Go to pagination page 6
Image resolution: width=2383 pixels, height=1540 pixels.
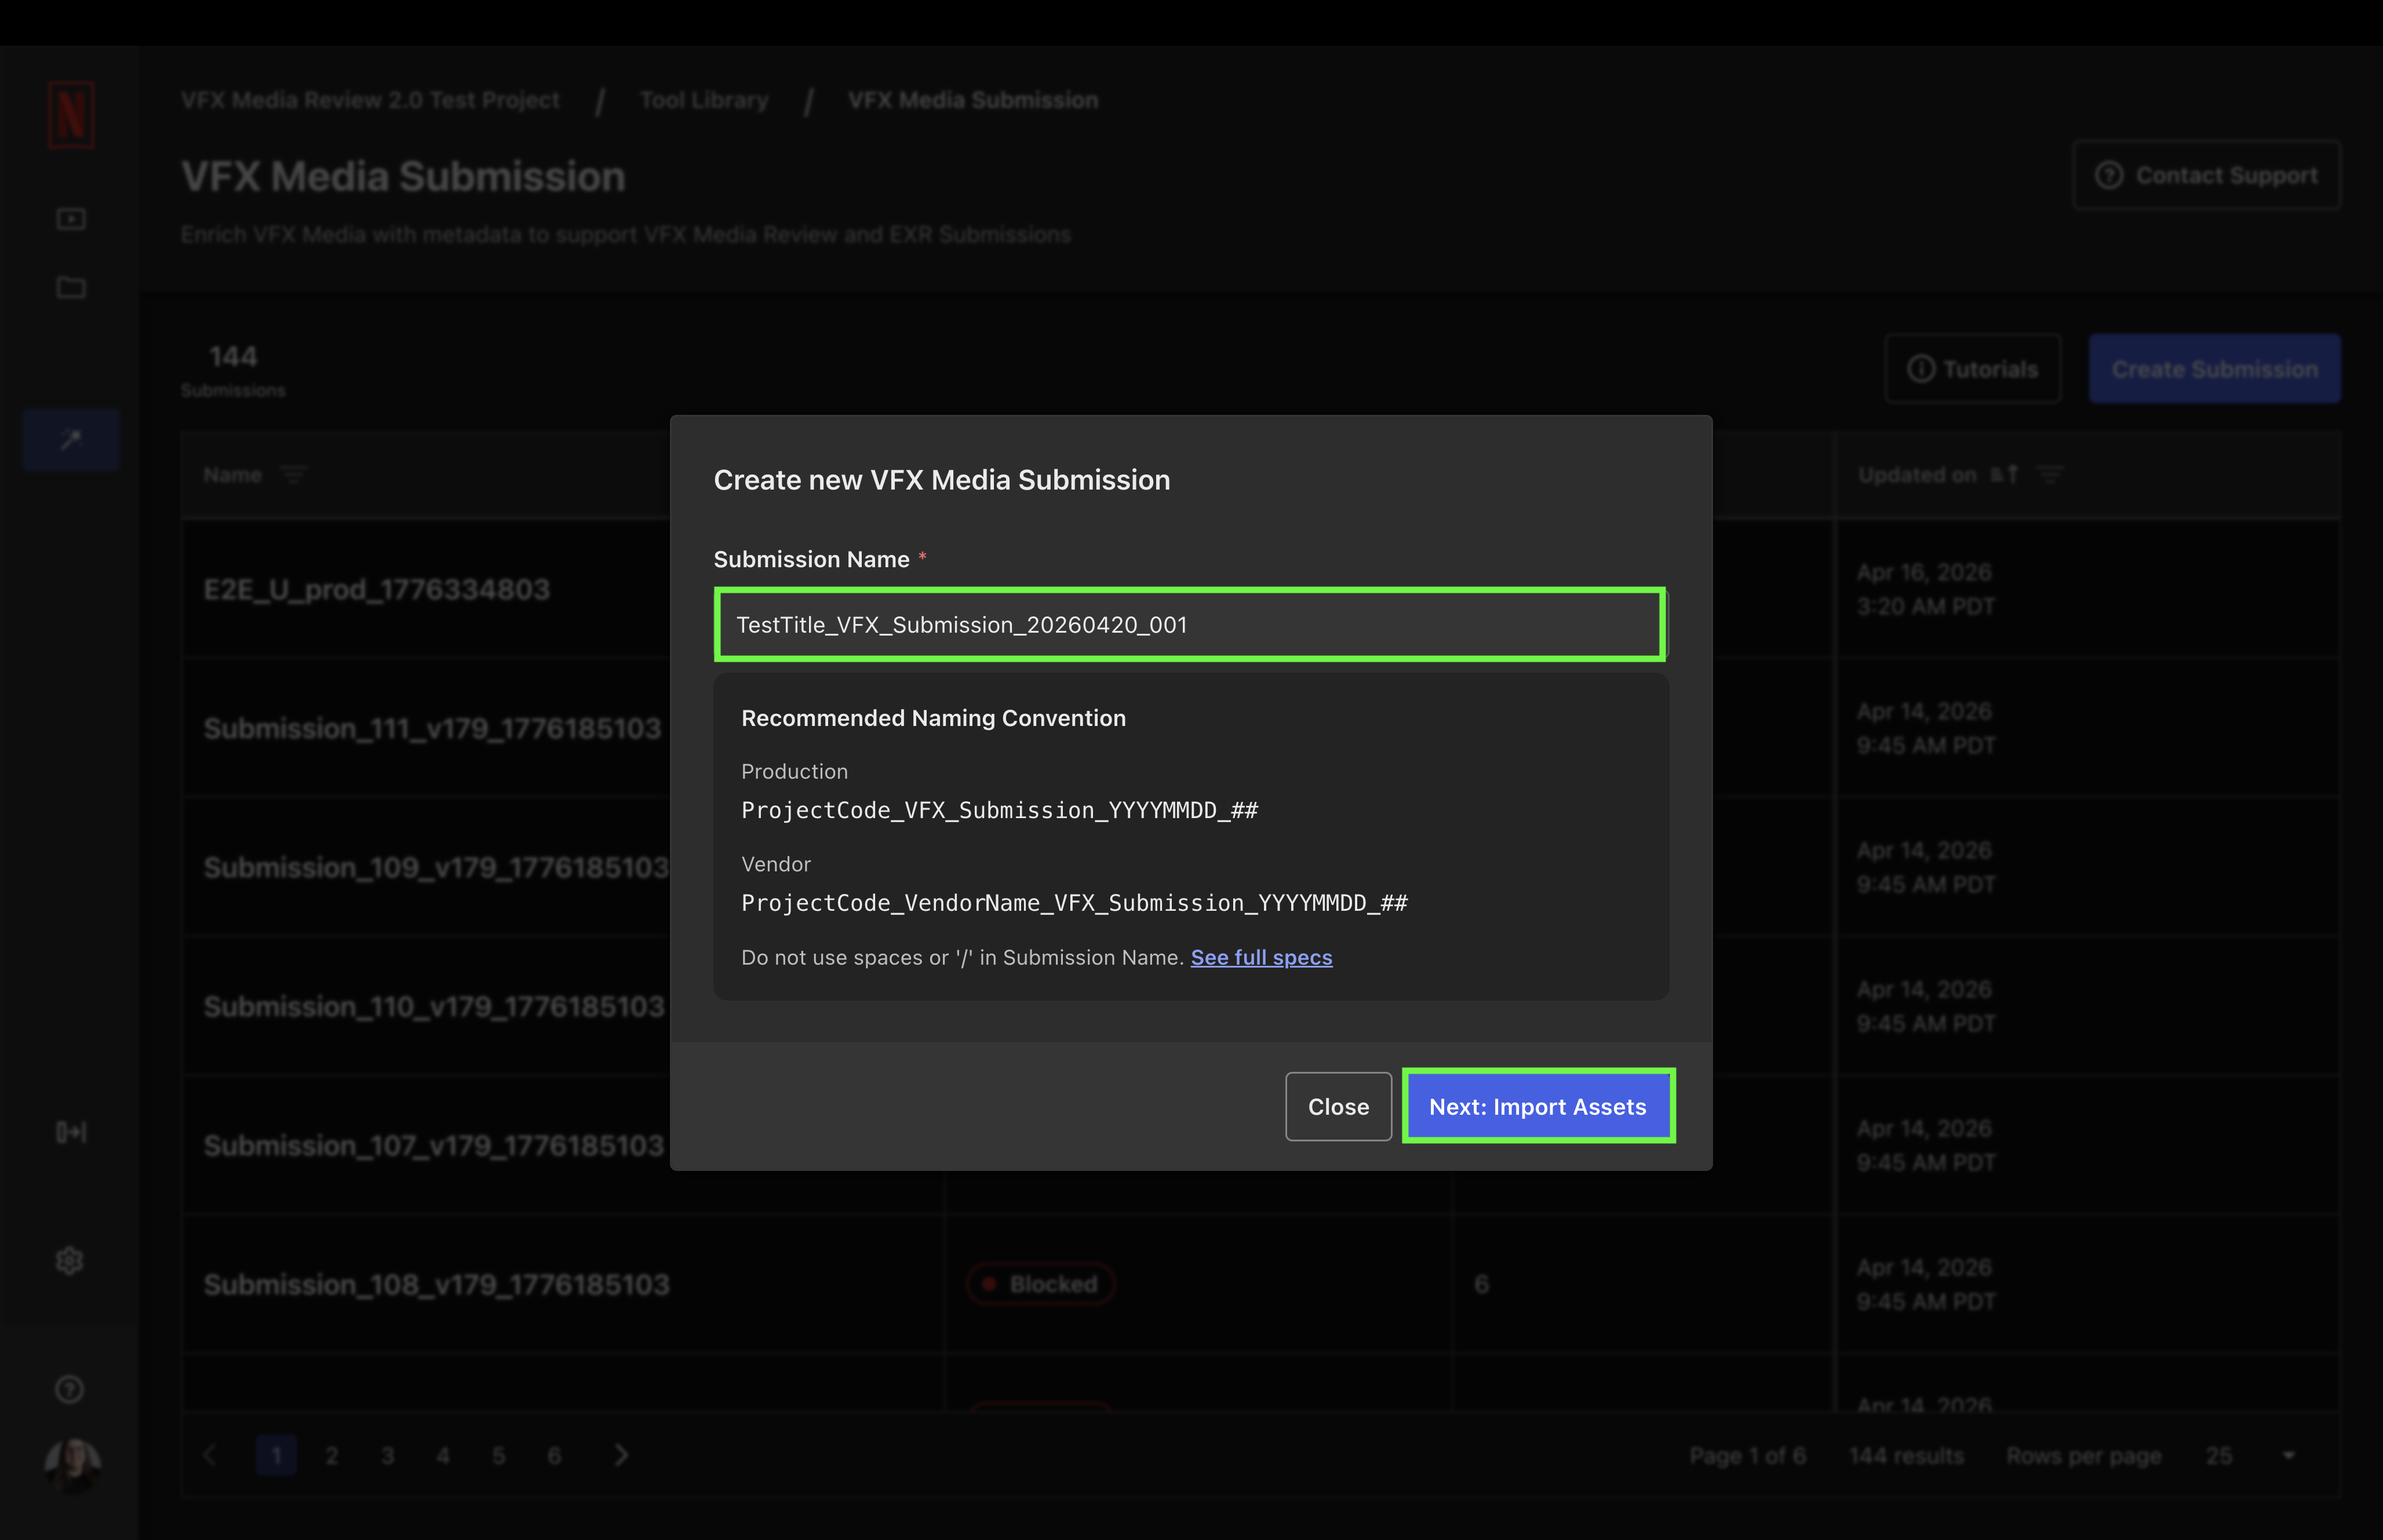coord(554,1455)
